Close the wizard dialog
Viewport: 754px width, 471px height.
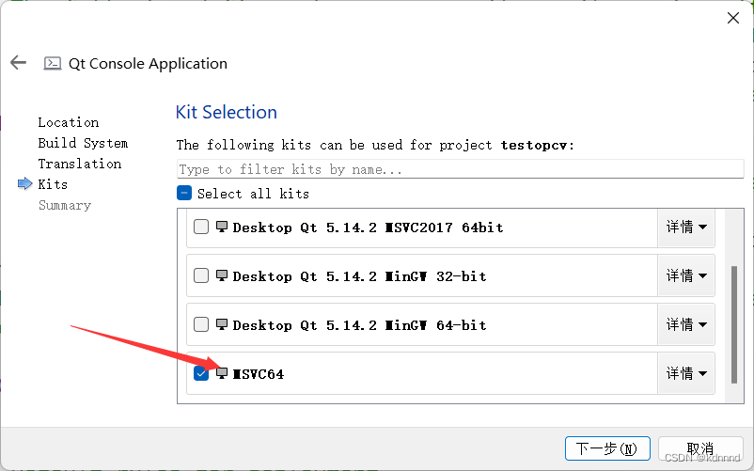click(732, 18)
